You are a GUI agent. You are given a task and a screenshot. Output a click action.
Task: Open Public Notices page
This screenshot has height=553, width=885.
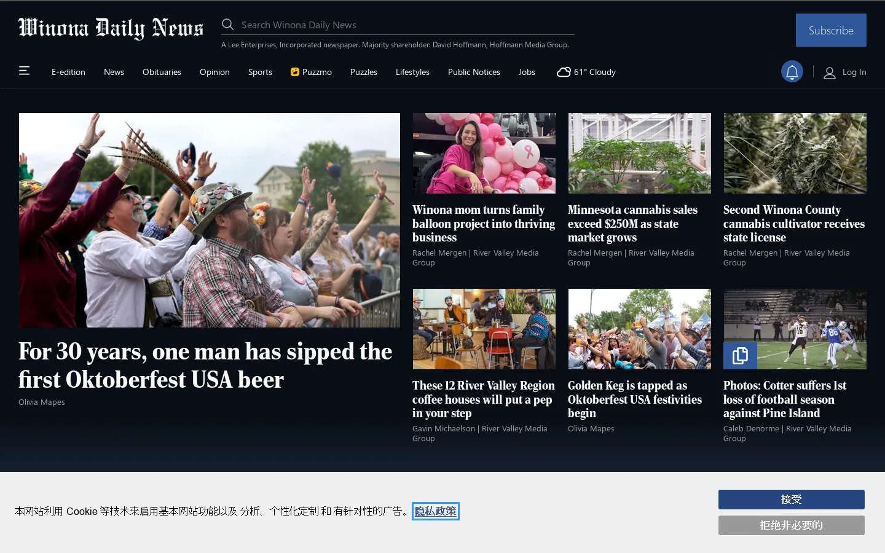pos(474,72)
